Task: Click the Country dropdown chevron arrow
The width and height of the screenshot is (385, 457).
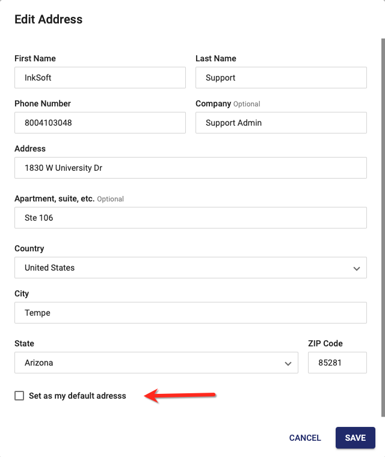Action: [x=357, y=268]
